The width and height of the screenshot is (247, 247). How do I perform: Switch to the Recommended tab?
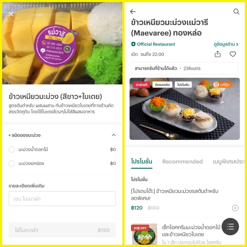(x=183, y=161)
